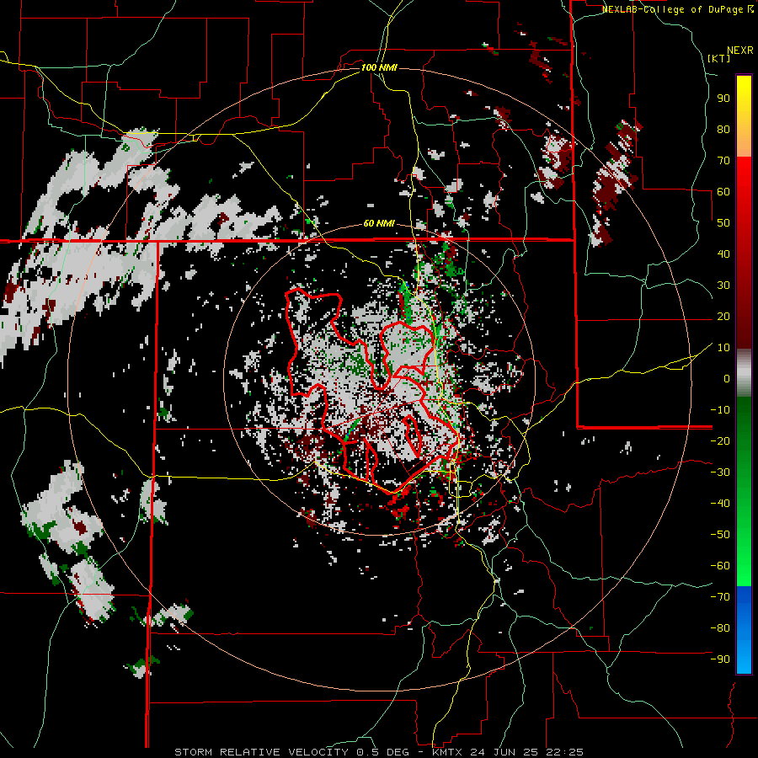Pick the blue -80 knot scale band
The height and width of the screenshot is (758, 758).
point(744,628)
